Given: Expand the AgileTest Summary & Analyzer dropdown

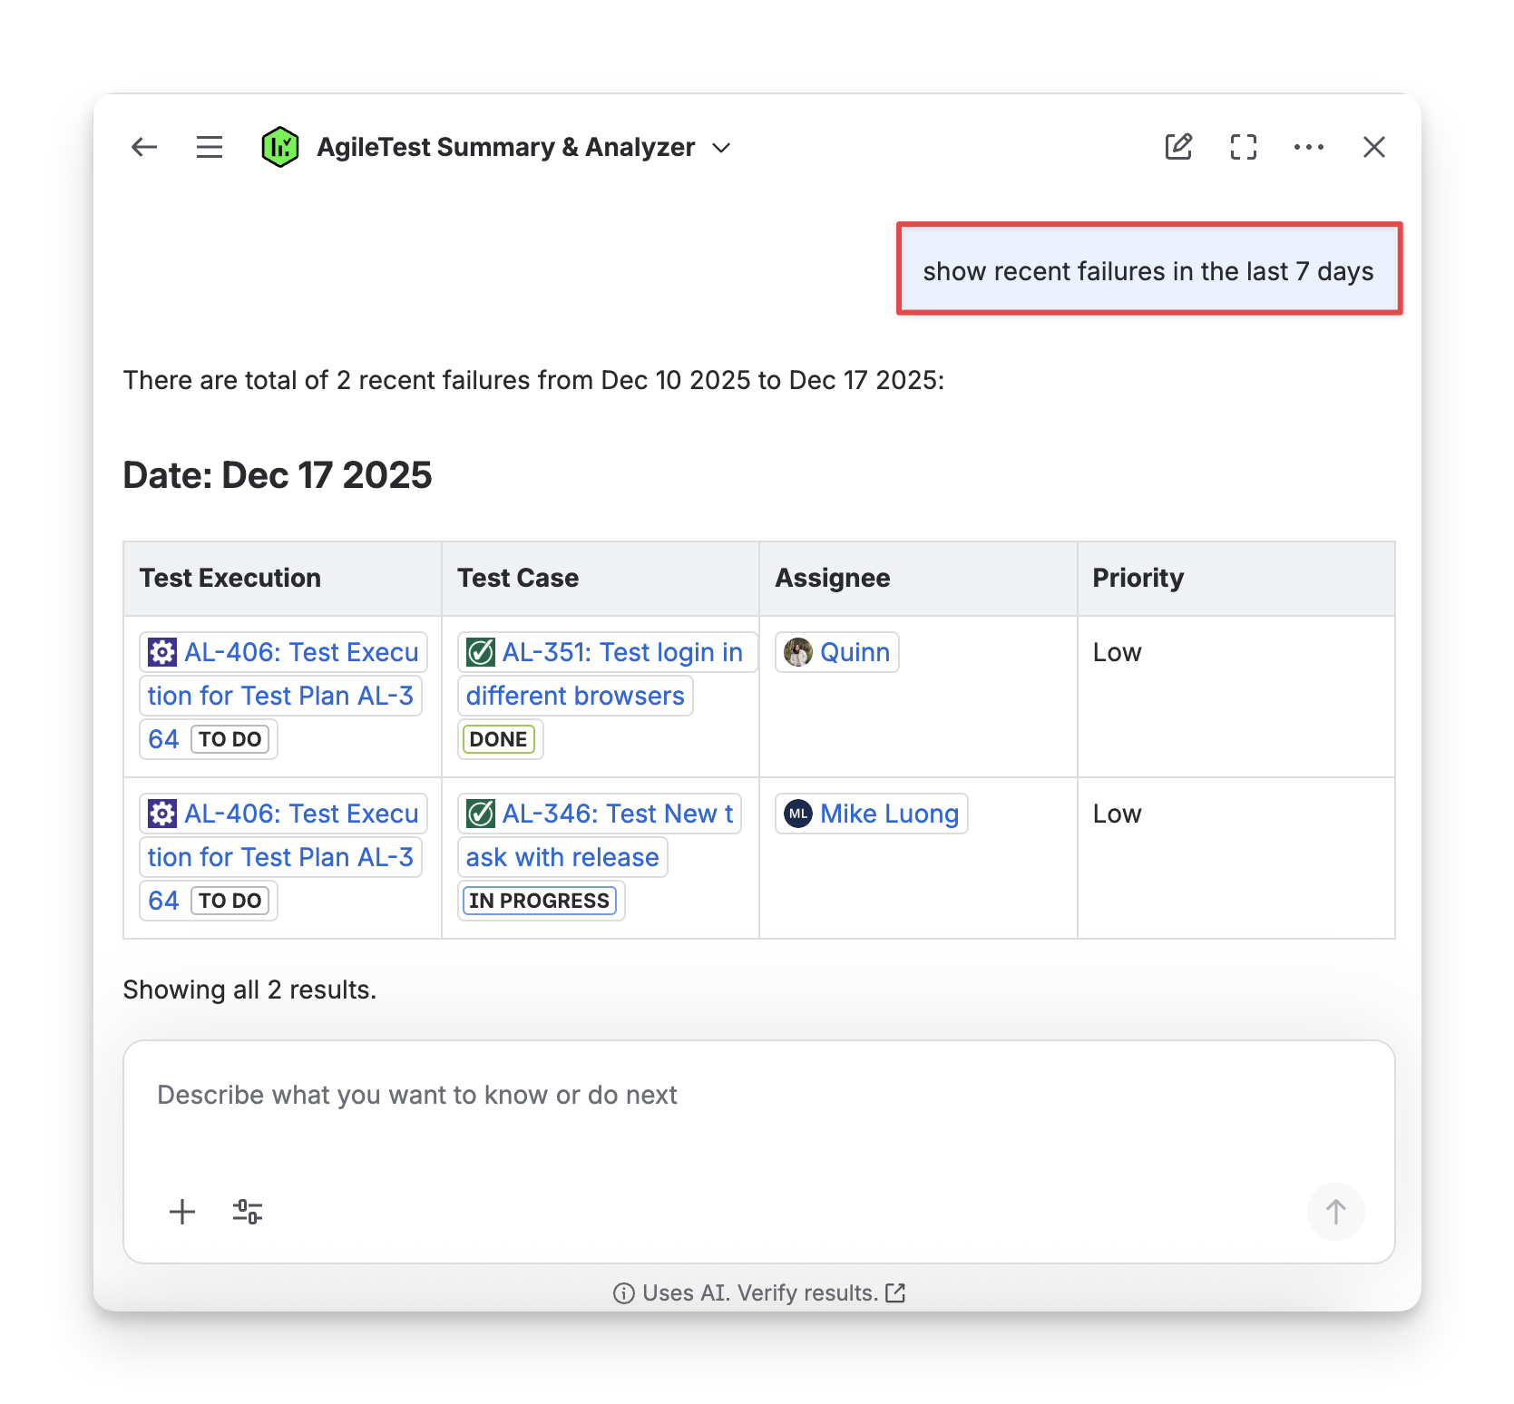Looking at the screenshot, I should point(722,148).
